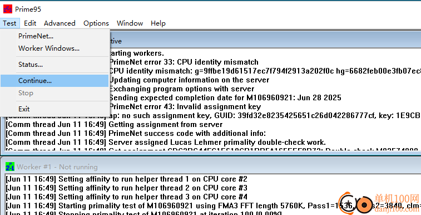The width and height of the screenshot is (421, 215).
Task: Click the Worker #1 - Not running title
Action: tap(57, 167)
